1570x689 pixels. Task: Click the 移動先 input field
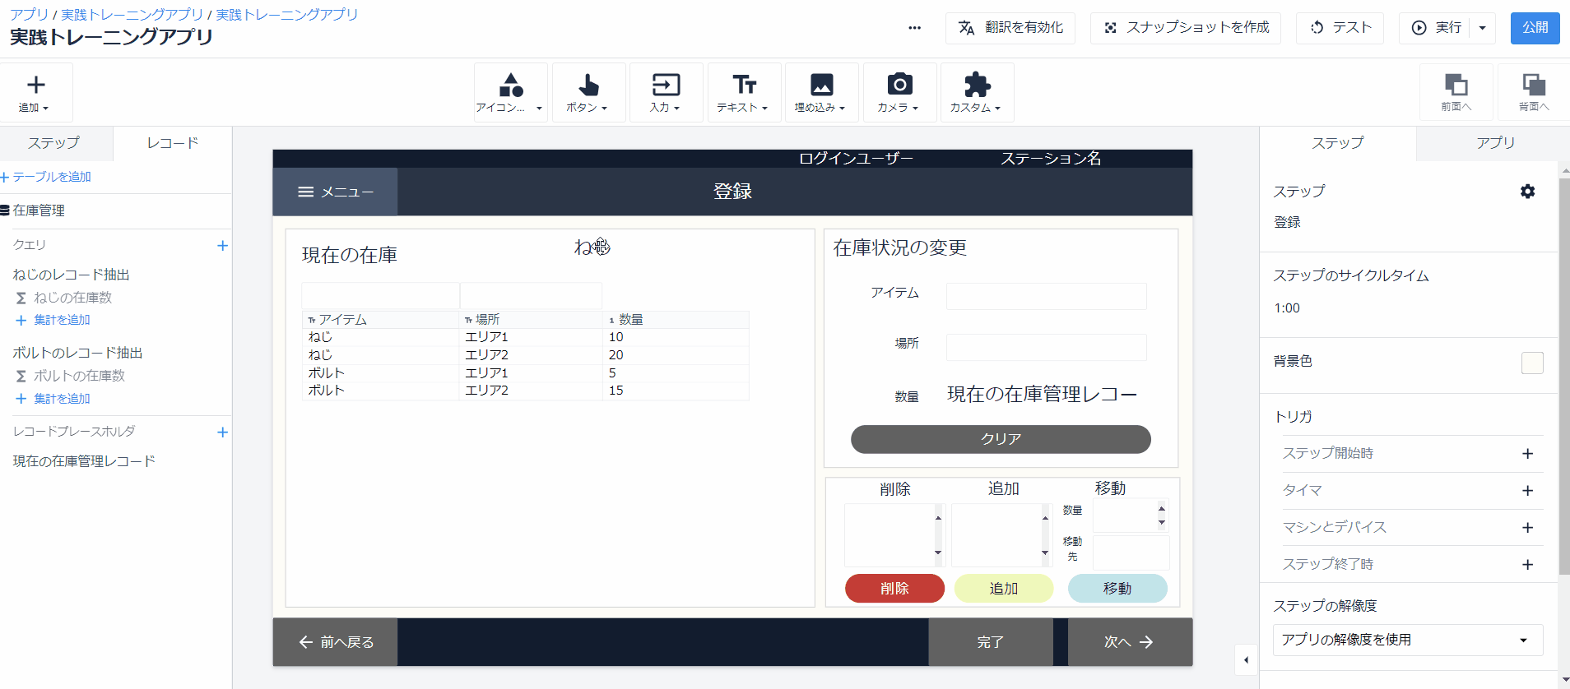(1131, 552)
